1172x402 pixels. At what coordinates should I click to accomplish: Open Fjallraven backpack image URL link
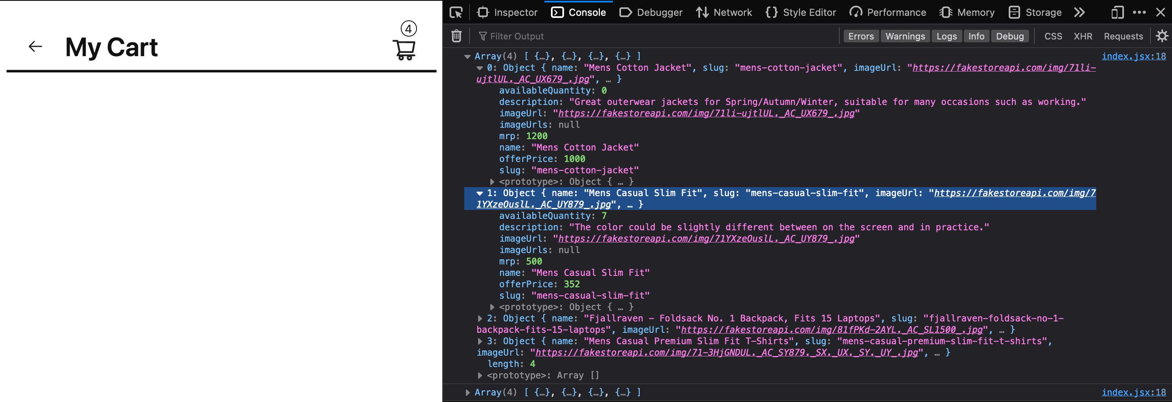click(x=832, y=330)
